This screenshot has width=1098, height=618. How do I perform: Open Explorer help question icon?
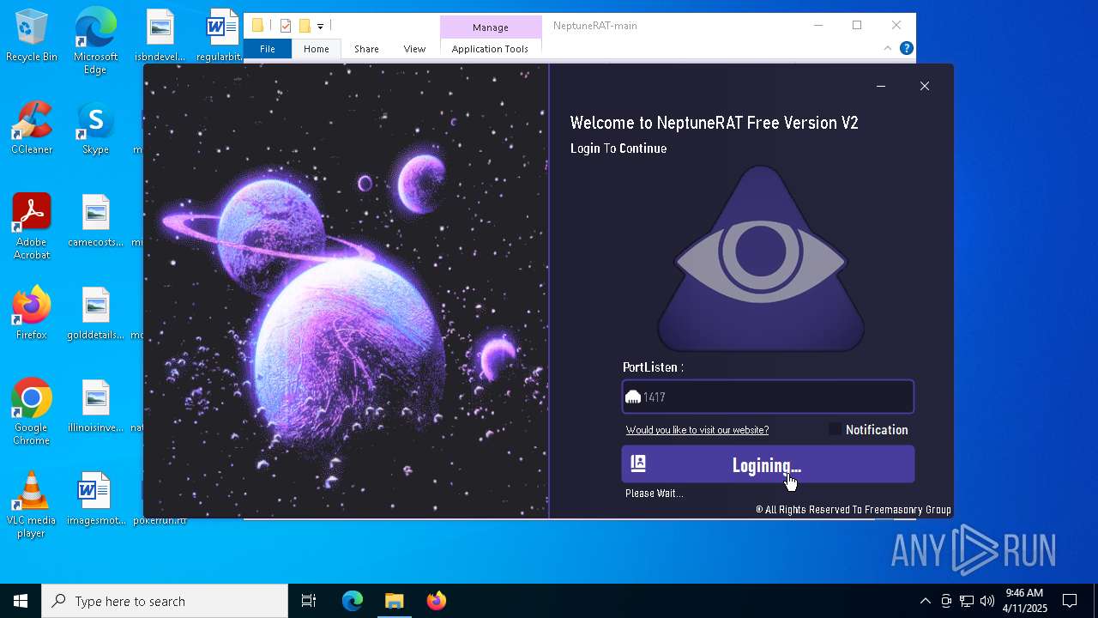906,49
